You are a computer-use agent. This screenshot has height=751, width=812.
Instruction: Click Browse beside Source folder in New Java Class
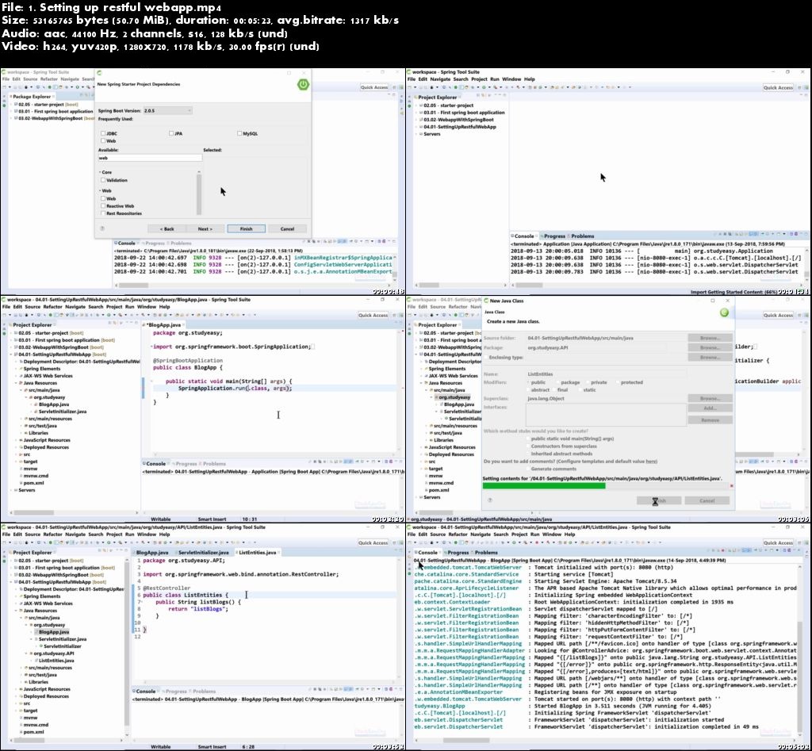pyautogui.click(x=710, y=338)
